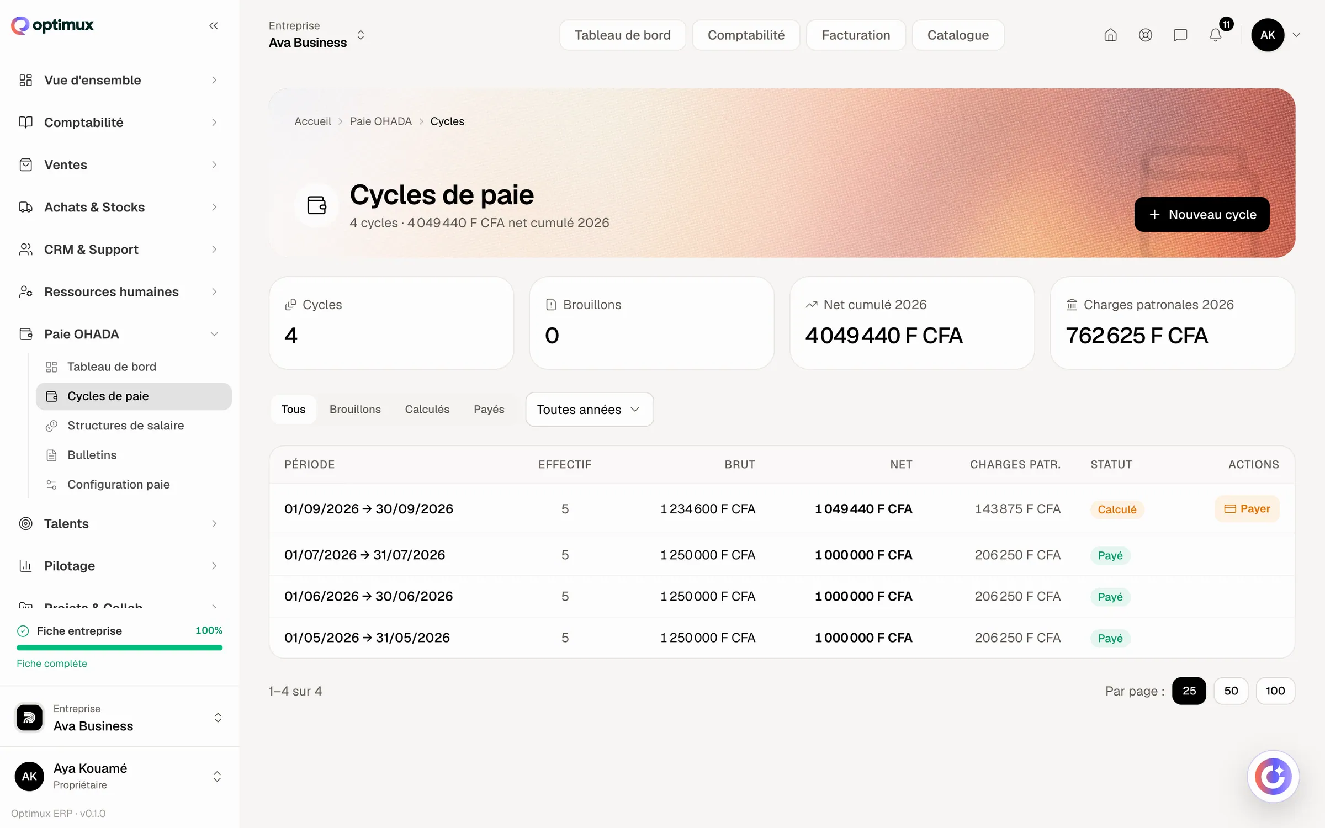Open Tableau de bord under Paie OHADA
Viewport: 1325px width, 828px height.
(134, 367)
